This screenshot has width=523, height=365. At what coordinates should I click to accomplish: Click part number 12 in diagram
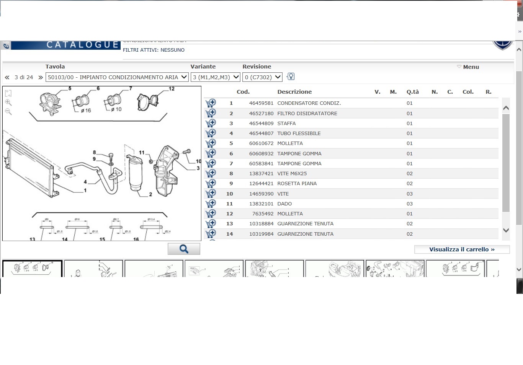[172, 89]
